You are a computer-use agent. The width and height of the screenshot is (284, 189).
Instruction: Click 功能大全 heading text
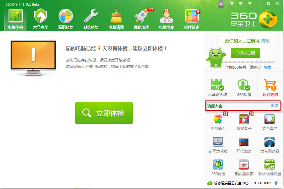click(x=215, y=106)
